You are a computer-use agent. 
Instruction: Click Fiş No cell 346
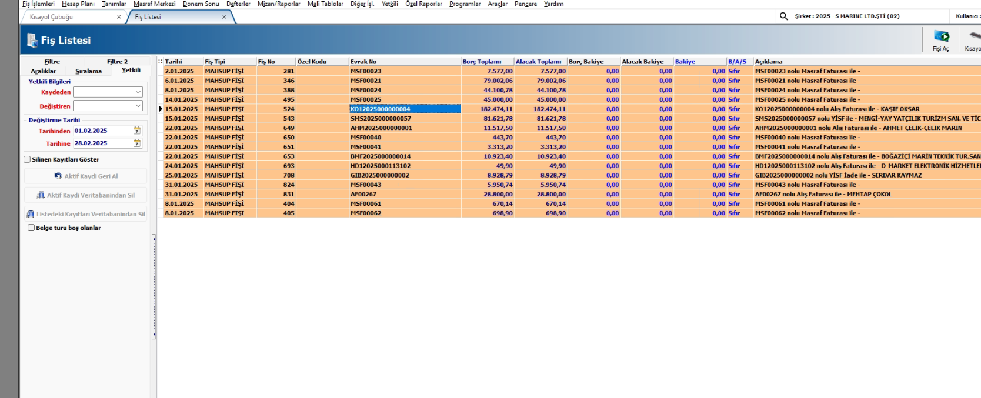pyautogui.click(x=276, y=81)
